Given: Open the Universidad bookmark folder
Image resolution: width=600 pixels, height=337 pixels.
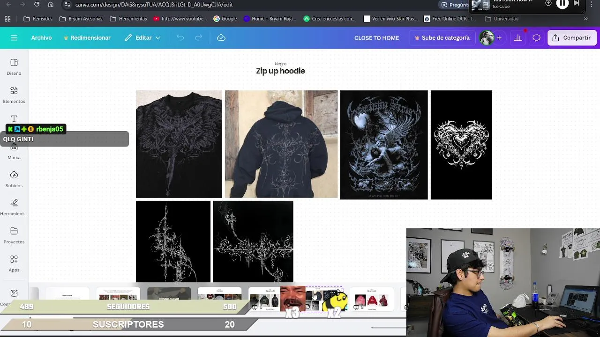Looking at the screenshot, I should [502, 19].
